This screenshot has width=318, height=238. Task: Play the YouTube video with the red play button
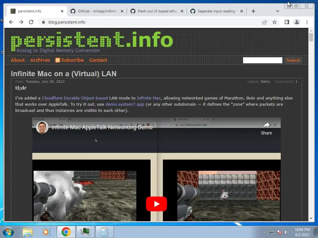(157, 204)
